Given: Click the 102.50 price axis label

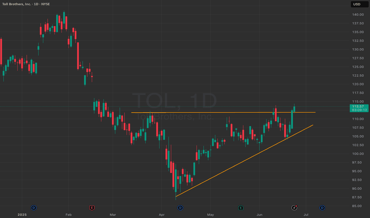Looking at the screenshot, I should coord(358,145).
